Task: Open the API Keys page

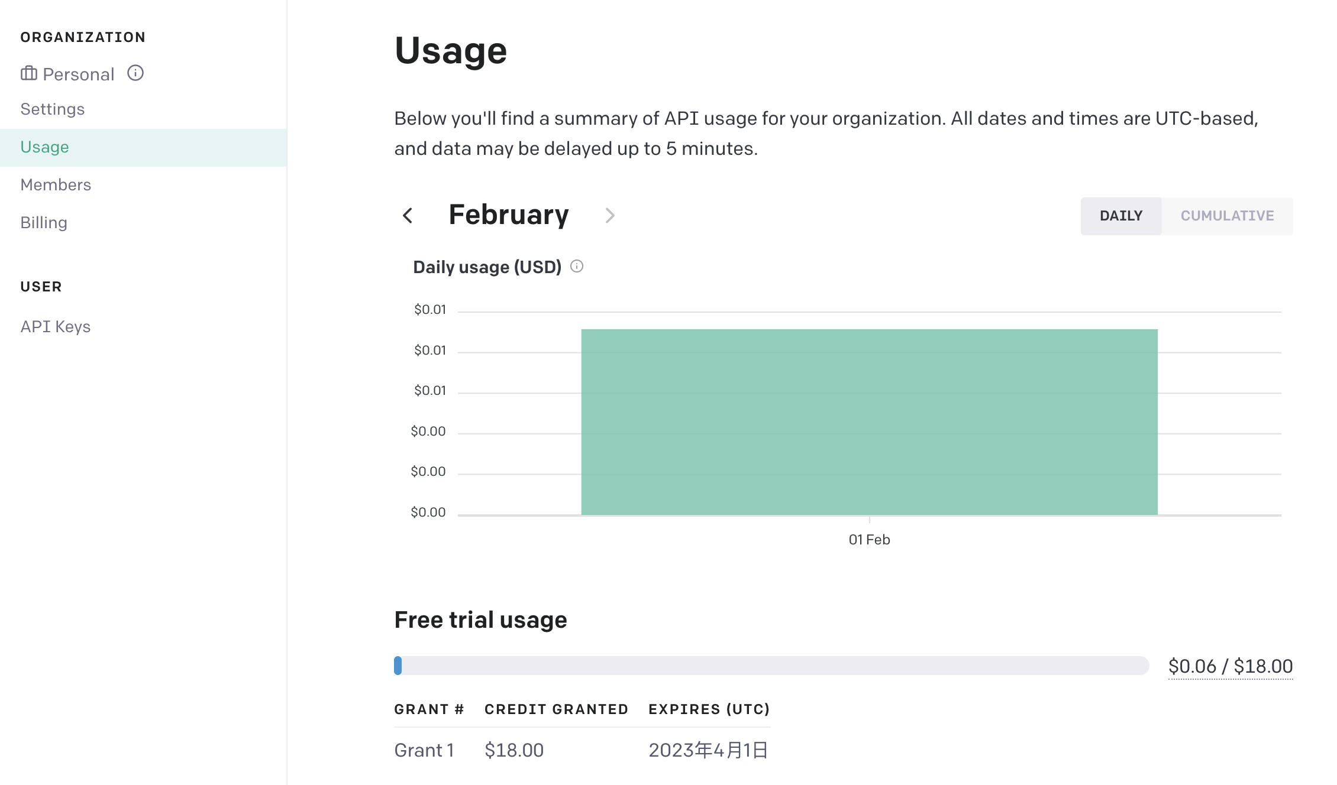Action: coord(56,327)
